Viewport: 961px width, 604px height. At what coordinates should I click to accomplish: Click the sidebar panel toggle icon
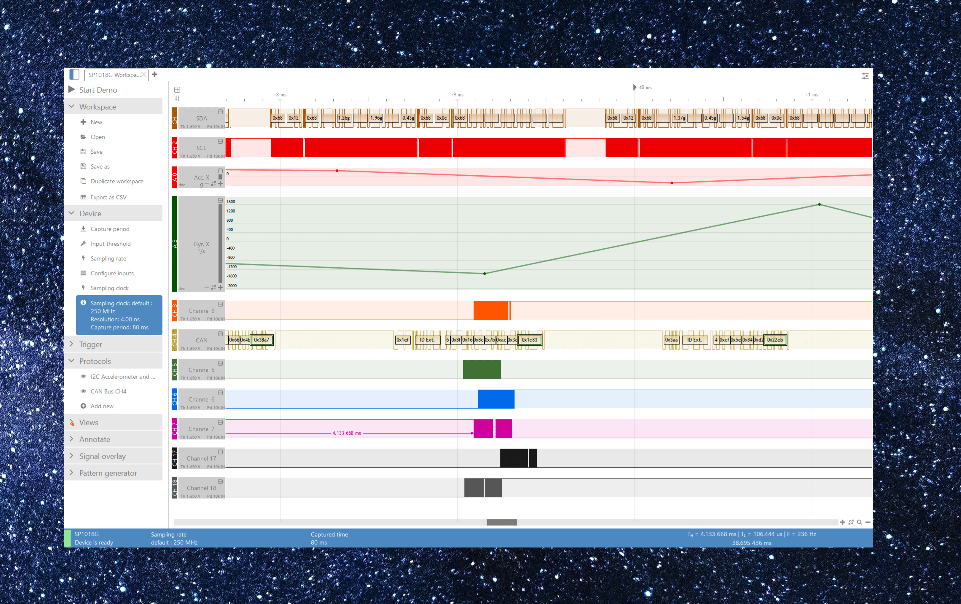[x=74, y=75]
